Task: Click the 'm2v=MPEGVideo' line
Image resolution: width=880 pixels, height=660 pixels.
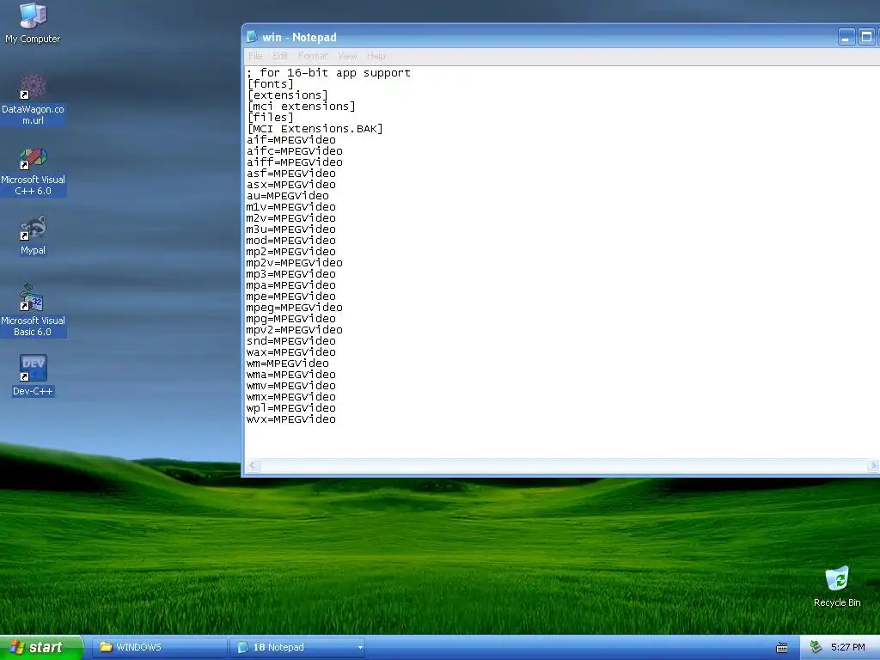Action: click(290, 219)
